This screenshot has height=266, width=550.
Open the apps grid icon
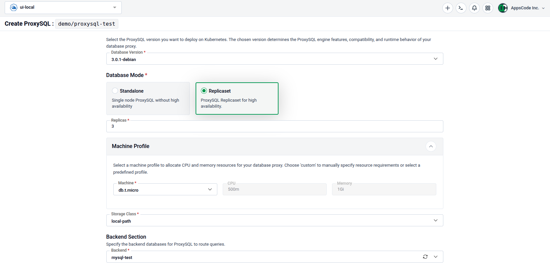[488, 8]
